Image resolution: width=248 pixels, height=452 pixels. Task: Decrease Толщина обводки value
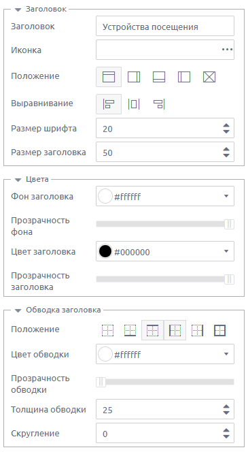226,413
